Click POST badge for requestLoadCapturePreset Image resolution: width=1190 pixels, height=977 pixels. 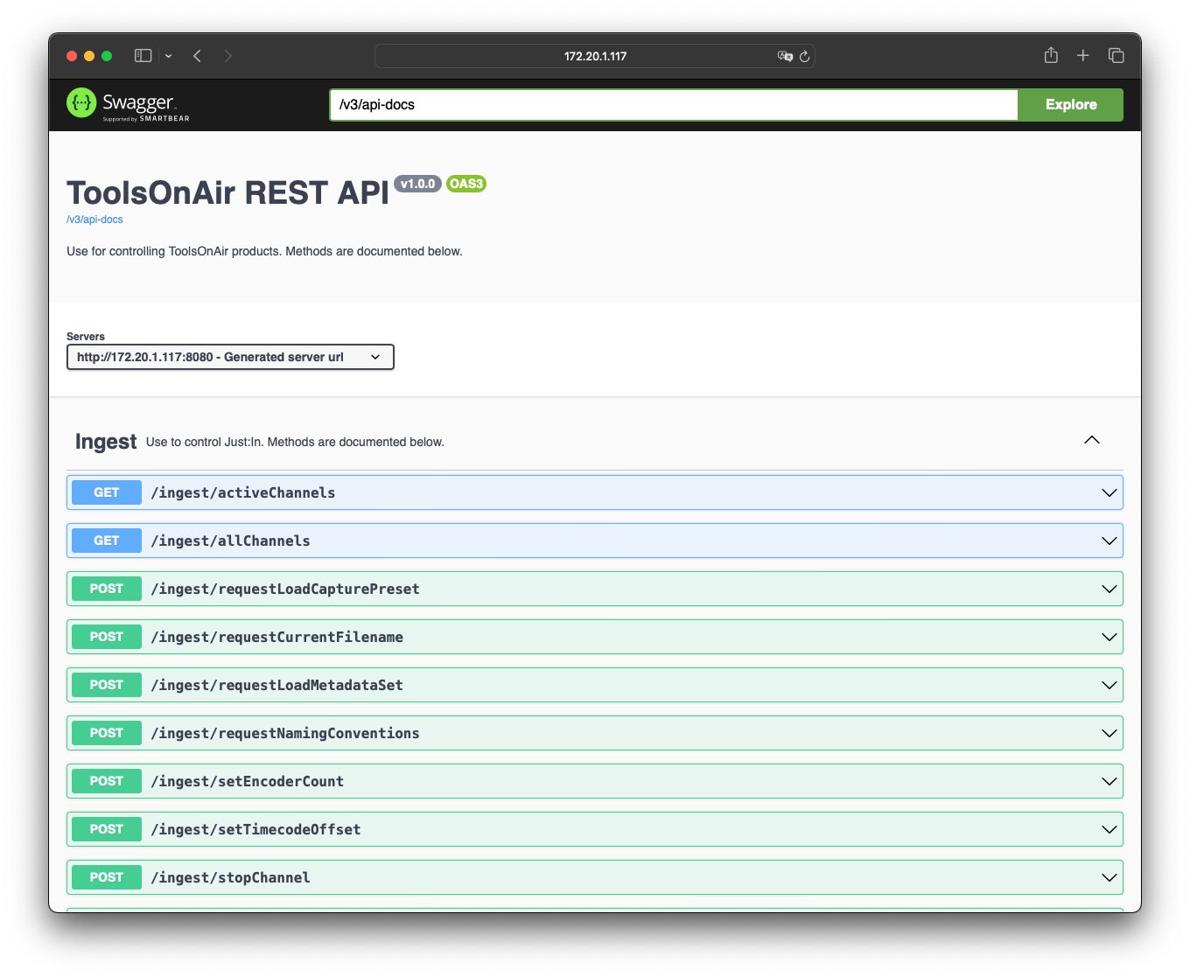107,589
